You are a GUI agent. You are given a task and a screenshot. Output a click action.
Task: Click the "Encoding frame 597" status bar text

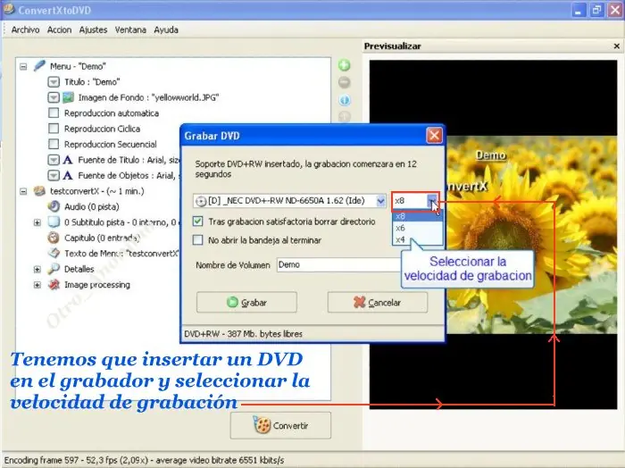(144, 460)
